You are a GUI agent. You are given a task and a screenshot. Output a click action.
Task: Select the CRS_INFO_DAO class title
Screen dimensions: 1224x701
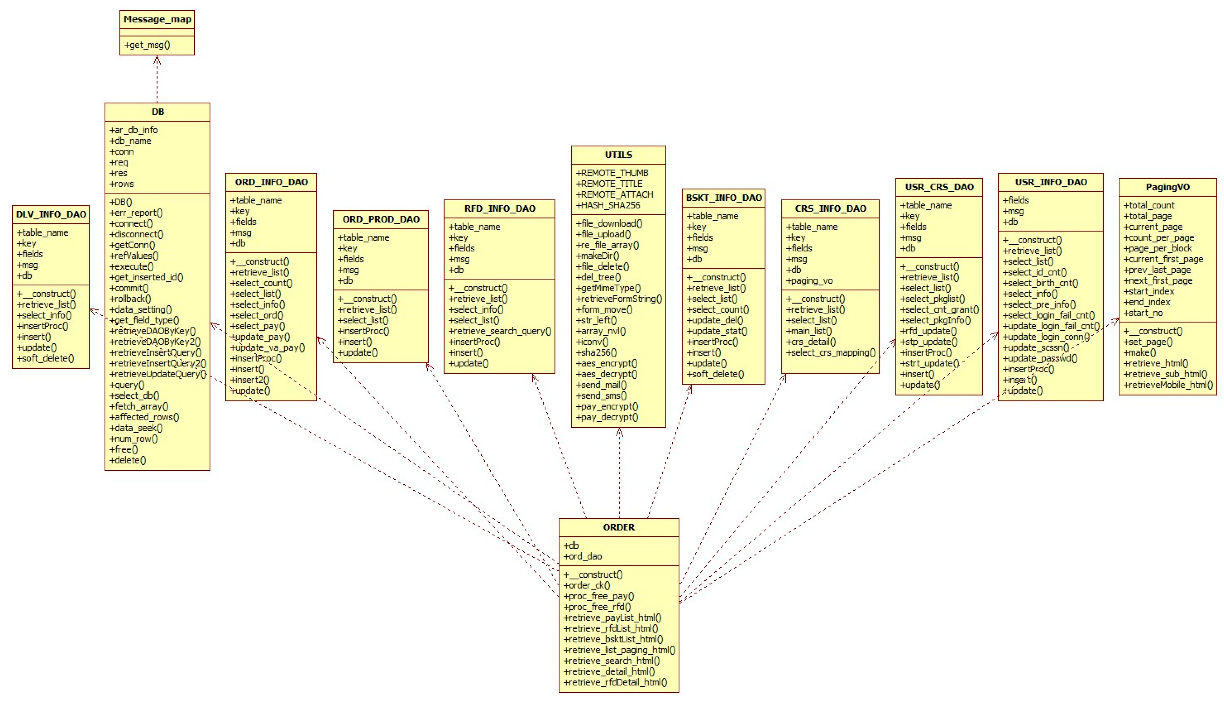pyautogui.click(x=830, y=208)
